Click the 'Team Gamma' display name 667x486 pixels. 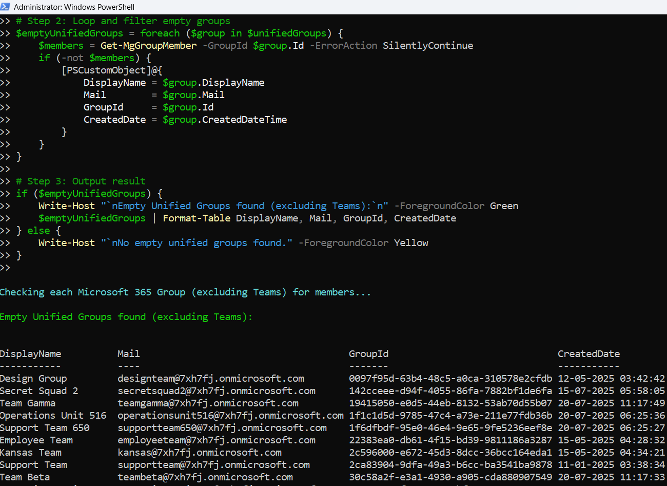[x=27, y=403]
